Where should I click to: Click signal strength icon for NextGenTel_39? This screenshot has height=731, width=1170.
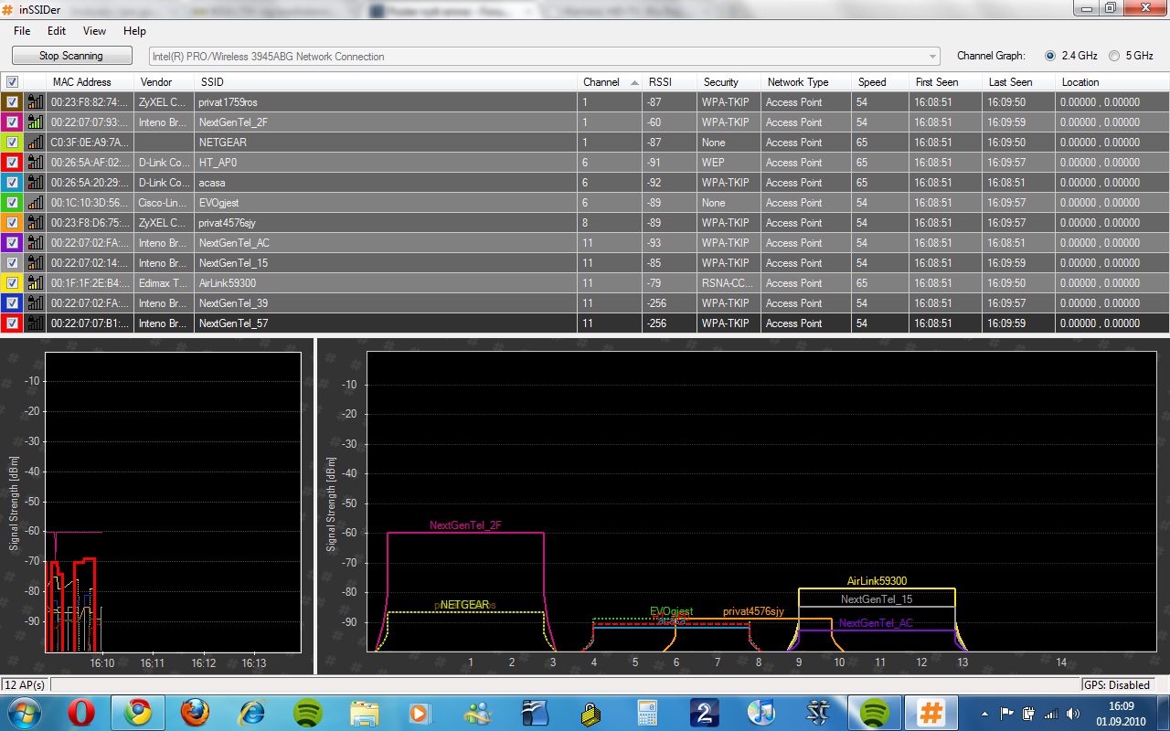click(36, 303)
